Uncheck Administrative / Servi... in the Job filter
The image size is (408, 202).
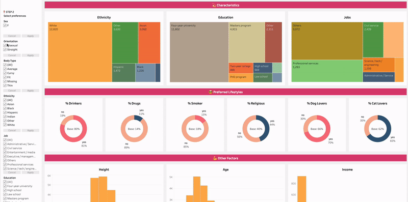[5, 144]
